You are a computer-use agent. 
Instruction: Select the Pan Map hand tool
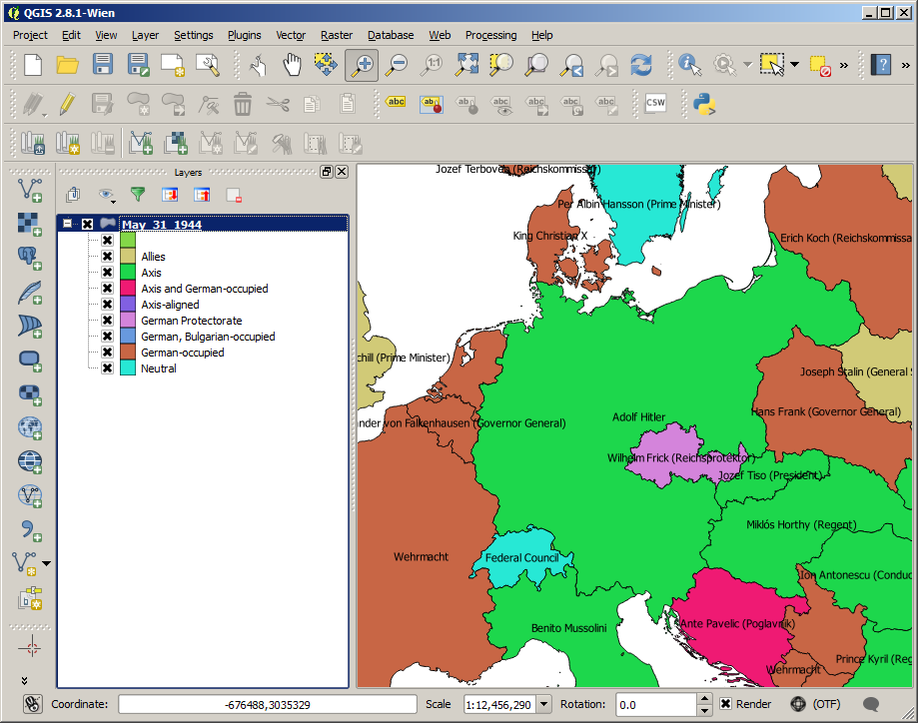(x=291, y=65)
